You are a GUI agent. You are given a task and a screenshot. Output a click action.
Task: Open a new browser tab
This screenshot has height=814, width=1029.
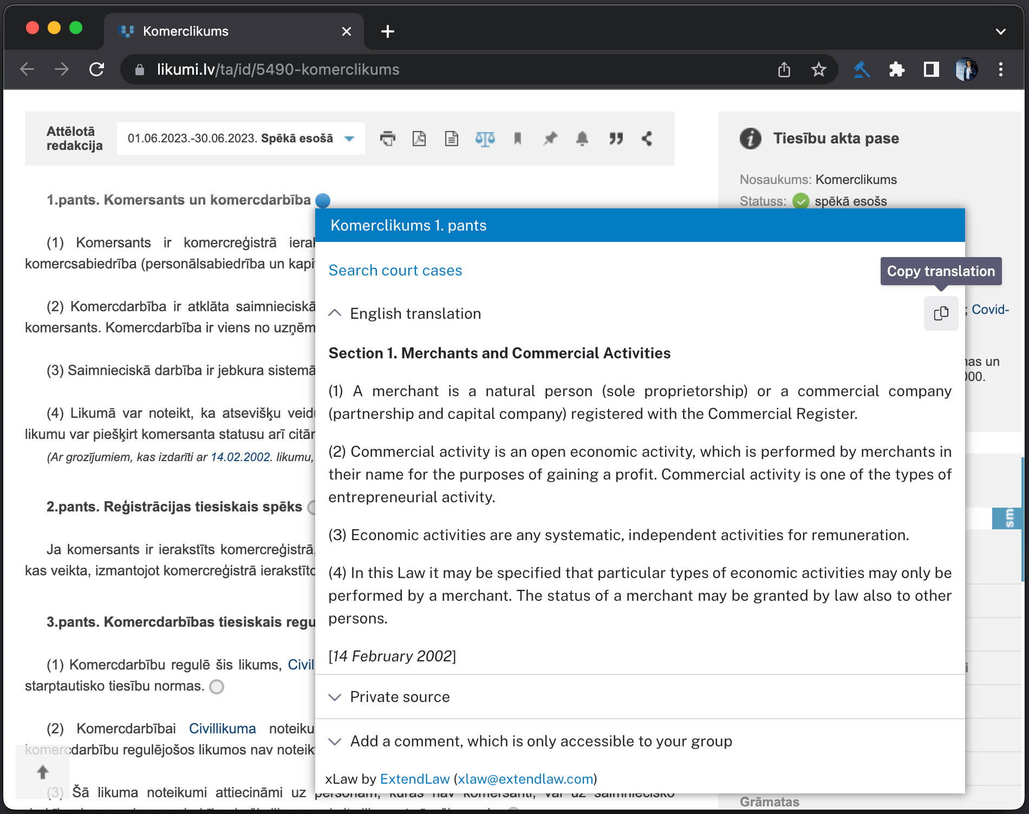[x=388, y=31]
